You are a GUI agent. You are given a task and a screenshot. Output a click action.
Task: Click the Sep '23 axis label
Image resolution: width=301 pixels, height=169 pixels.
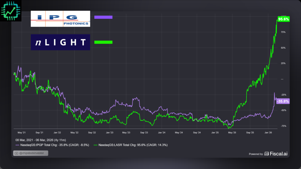coord(144,133)
